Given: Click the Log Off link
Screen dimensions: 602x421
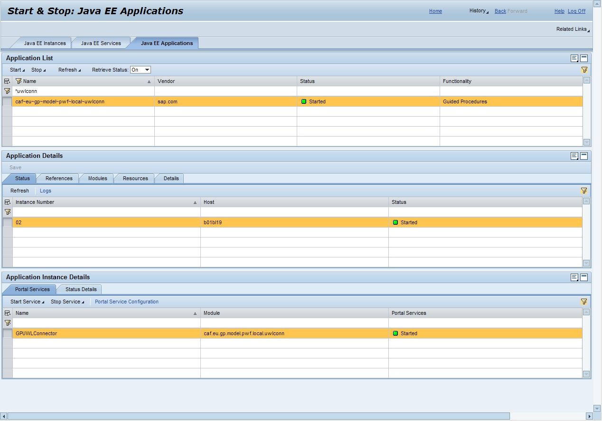Looking at the screenshot, I should click(x=576, y=11).
